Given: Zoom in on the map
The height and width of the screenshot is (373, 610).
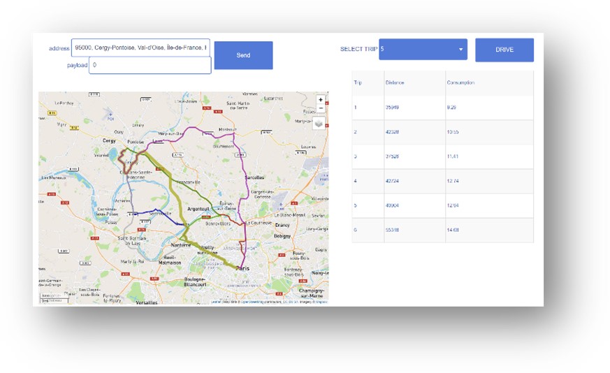Looking at the screenshot, I should coord(321,100).
